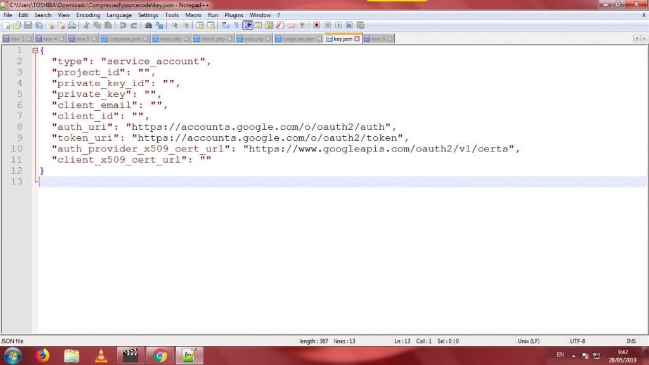
Task: Close the web.php tab
Action: point(268,39)
